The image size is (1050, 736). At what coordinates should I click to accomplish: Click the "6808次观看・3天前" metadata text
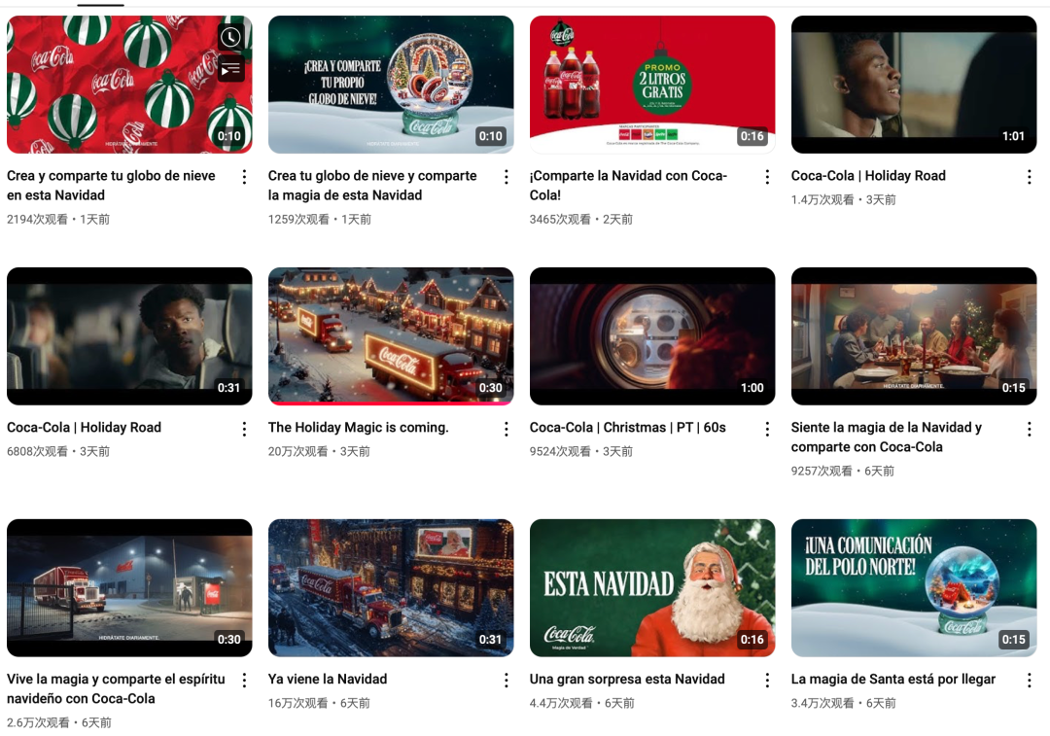[58, 451]
